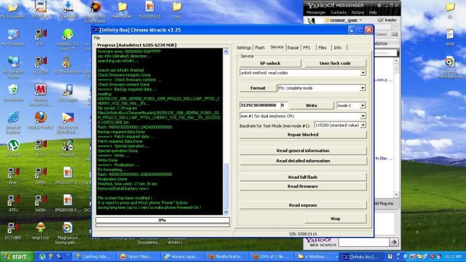Open the New Folder desktop icon
This screenshot has height=262, width=466.
(x=122, y=9)
